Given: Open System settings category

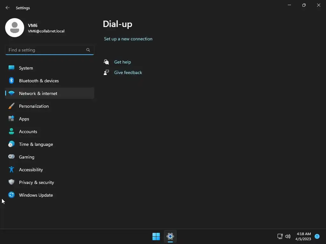Looking at the screenshot, I should pyautogui.click(x=49, y=68).
